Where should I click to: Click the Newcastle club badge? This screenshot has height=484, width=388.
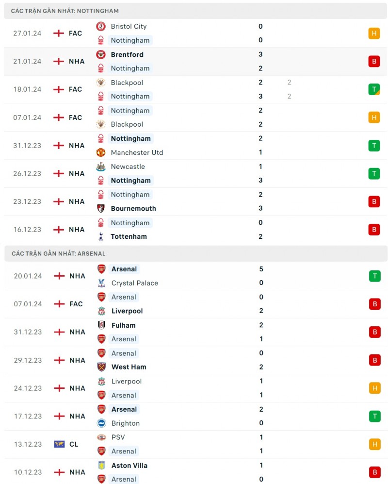coord(101,167)
